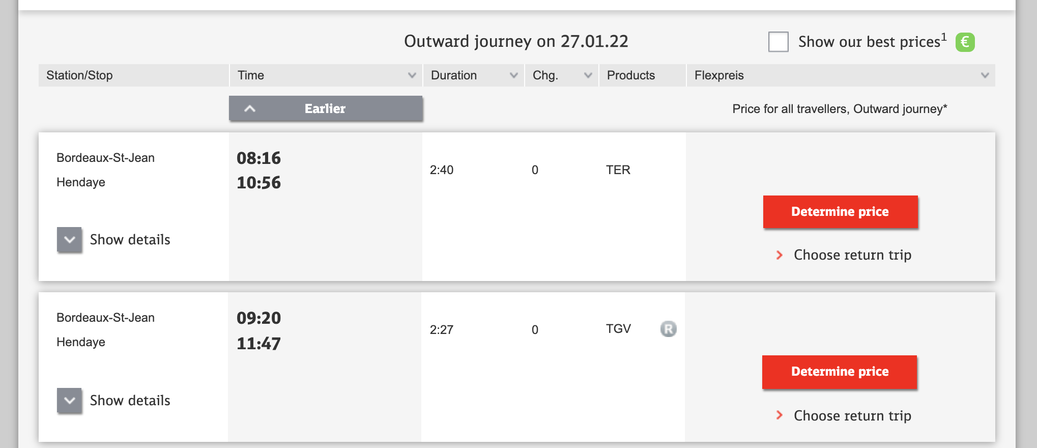
Task: Determine price for the TGV connection
Action: [840, 372]
